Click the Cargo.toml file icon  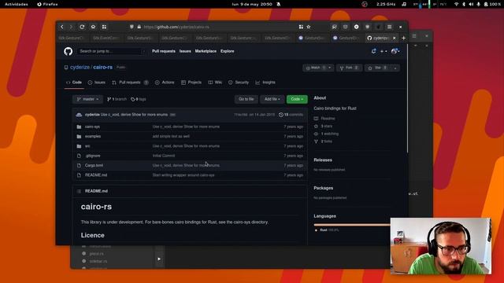[79, 165]
